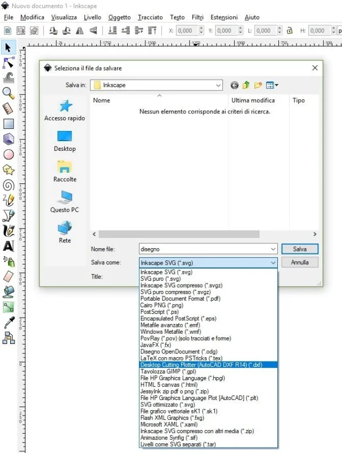Image resolution: width=342 pixels, height=453 pixels.
Task: Select the Bezier pen tool
Action: 9,216
